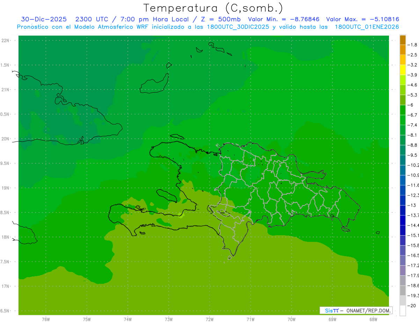Click the '74W' longitude axis label

(127, 319)
